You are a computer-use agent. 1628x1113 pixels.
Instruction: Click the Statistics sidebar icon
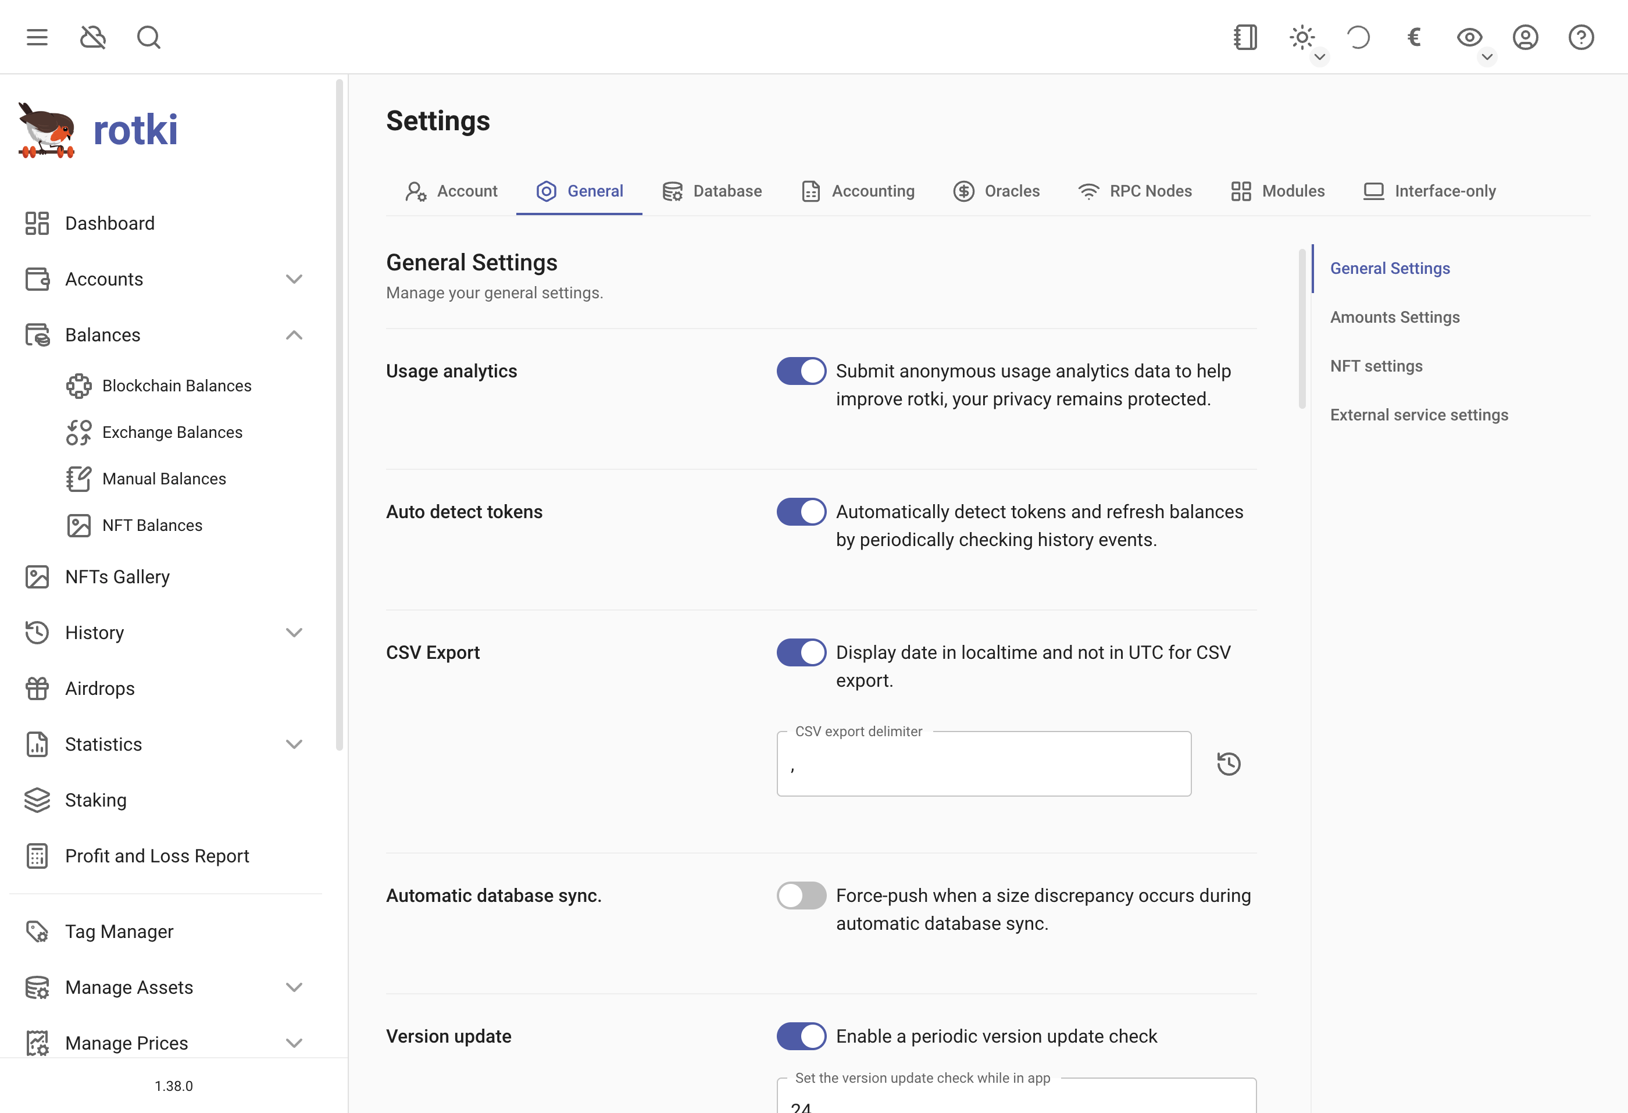pyautogui.click(x=37, y=744)
